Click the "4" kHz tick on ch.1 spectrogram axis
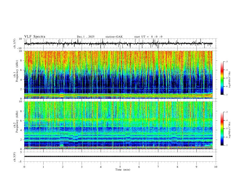Viewport: 243px width, 187px height. [21, 80]
